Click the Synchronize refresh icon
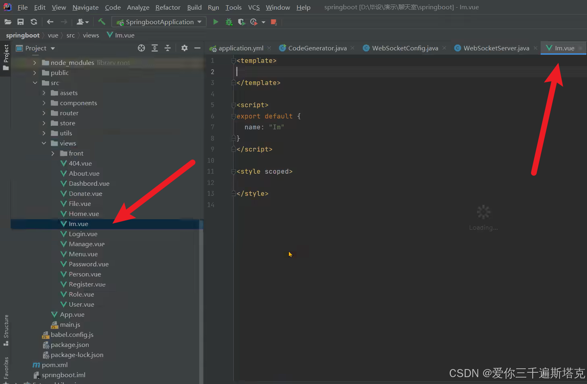Viewport: 587px width, 384px height. coord(34,22)
